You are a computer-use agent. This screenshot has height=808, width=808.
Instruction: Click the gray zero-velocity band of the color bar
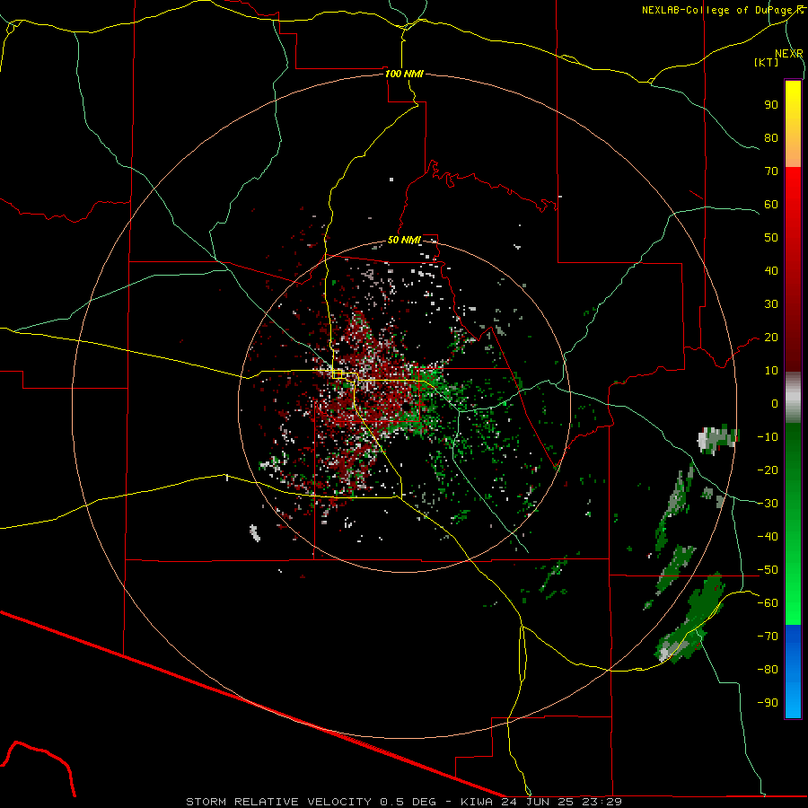click(x=793, y=398)
